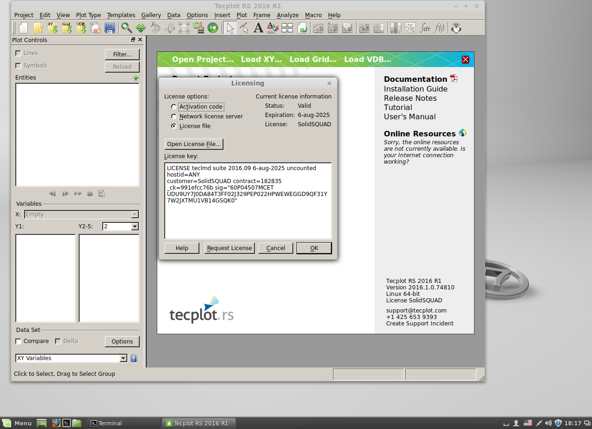This screenshot has width=592, height=429.
Task: Open the Gallery menu
Action: [151, 15]
